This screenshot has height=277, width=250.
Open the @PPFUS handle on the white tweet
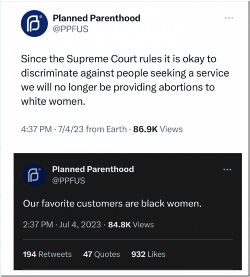click(70, 29)
